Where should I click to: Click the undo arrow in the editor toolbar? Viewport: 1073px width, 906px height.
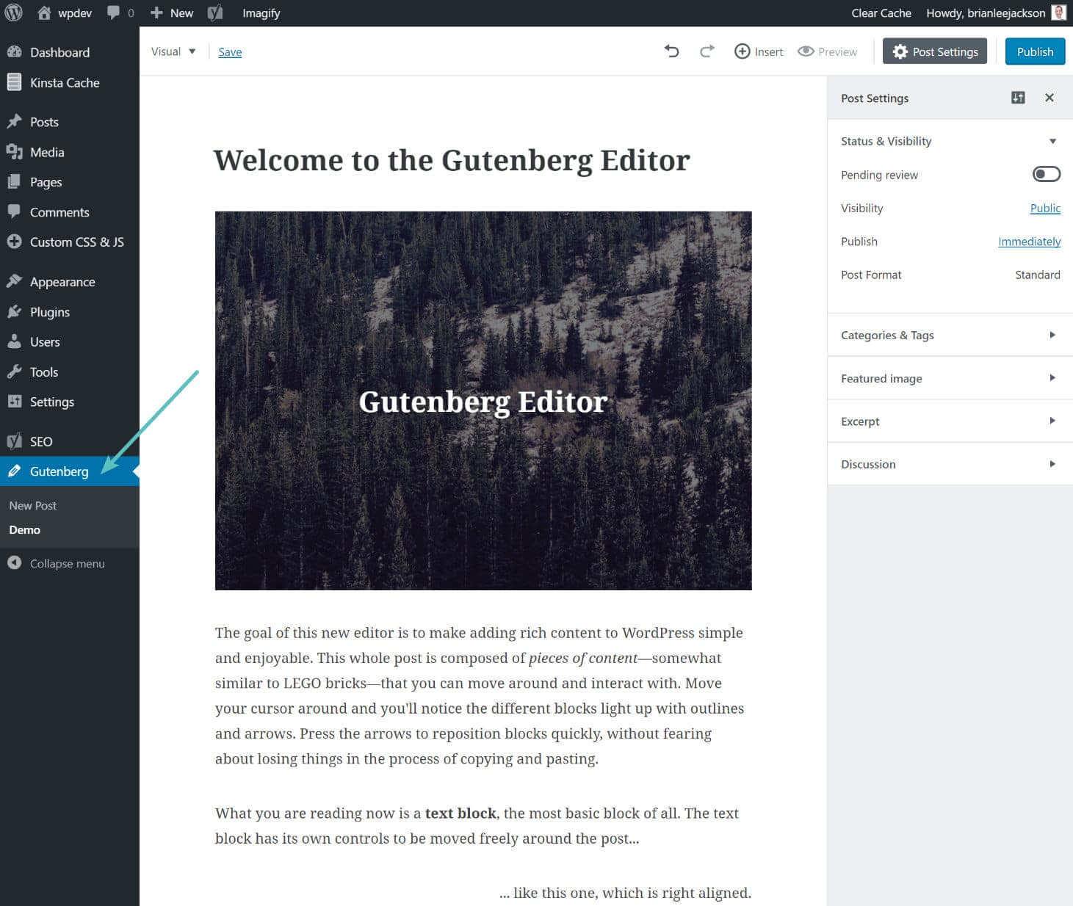pos(671,51)
